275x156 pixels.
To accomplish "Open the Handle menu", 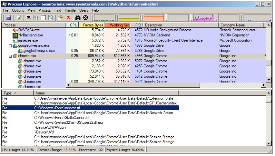I will (70, 10).
